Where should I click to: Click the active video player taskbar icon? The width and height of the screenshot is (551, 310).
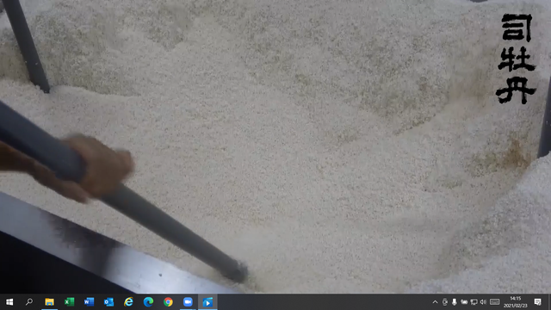(207, 302)
